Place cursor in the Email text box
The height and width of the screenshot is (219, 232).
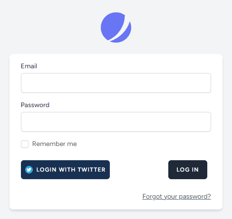pyautogui.click(x=116, y=83)
